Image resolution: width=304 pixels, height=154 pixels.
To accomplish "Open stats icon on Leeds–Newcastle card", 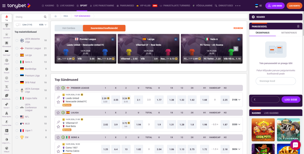I will 113,39.
